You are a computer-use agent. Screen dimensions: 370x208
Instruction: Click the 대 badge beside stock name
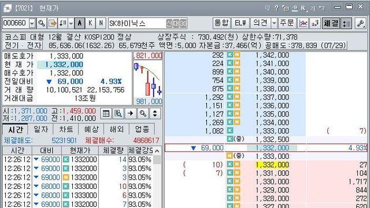click(176, 23)
